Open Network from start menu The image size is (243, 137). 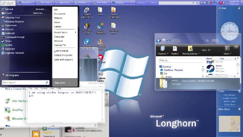tap(59, 41)
